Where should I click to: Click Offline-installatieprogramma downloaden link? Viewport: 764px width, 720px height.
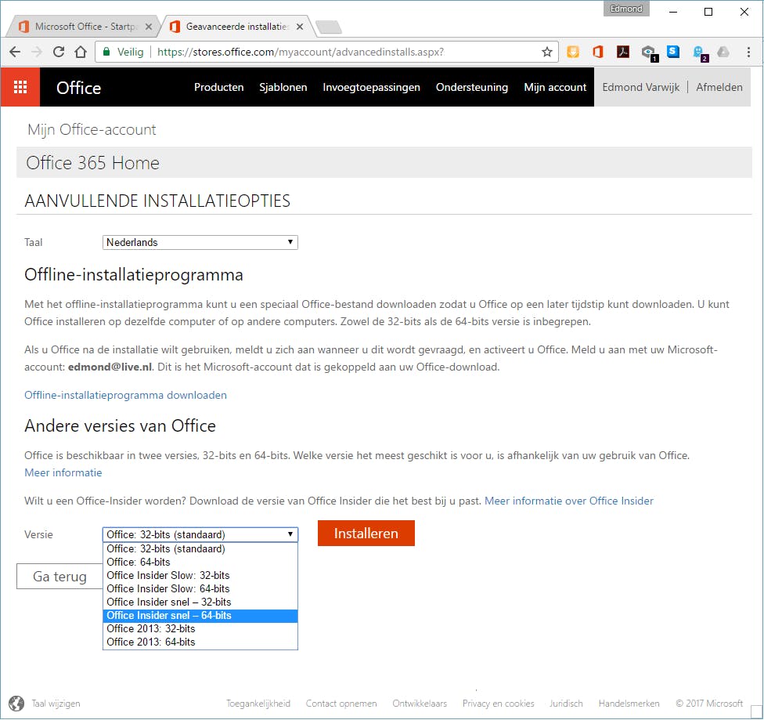125,395
